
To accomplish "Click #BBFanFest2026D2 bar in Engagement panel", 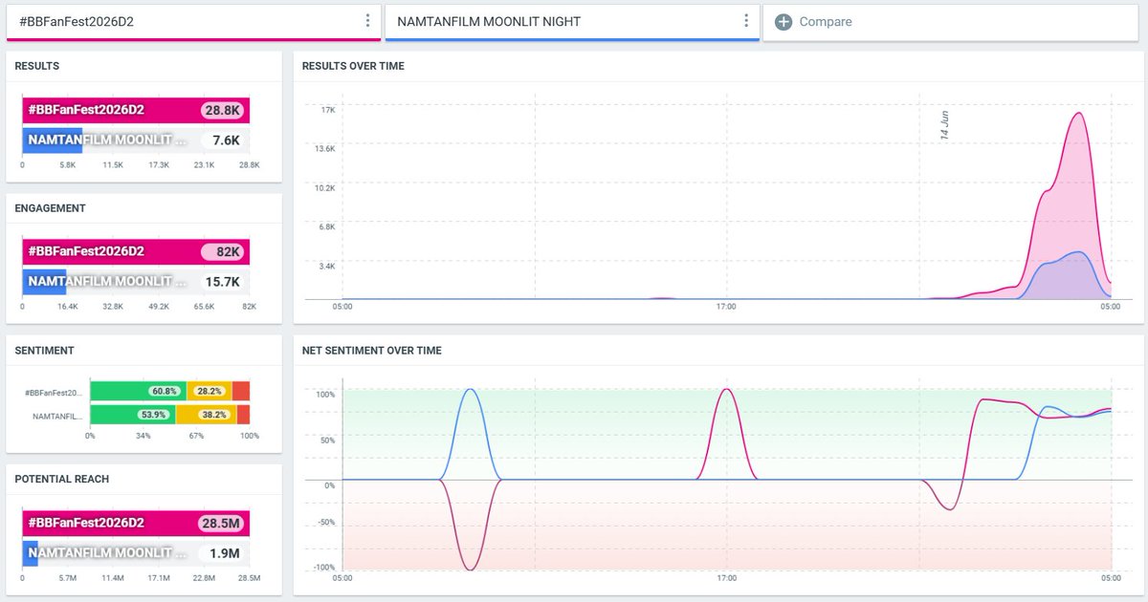I will (136, 252).
